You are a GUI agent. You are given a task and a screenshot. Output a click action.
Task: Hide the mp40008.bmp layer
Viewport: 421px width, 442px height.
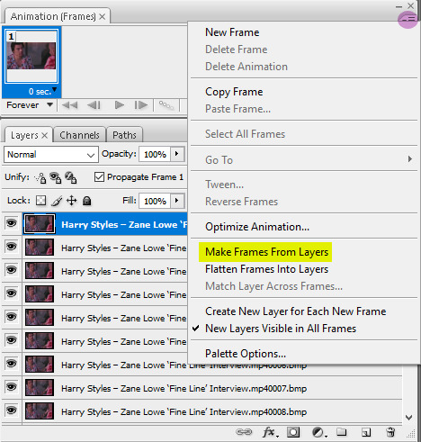(12, 410)
